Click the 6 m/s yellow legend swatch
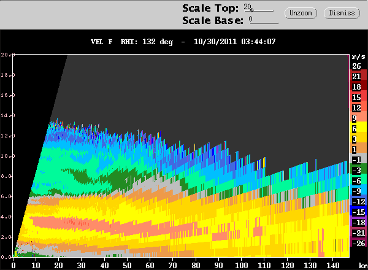 [358, 128]
